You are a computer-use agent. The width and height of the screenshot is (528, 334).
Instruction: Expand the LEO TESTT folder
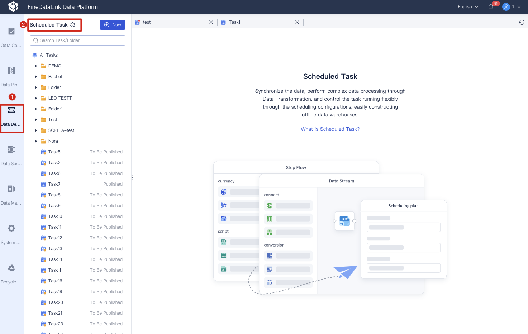point(36,98)
